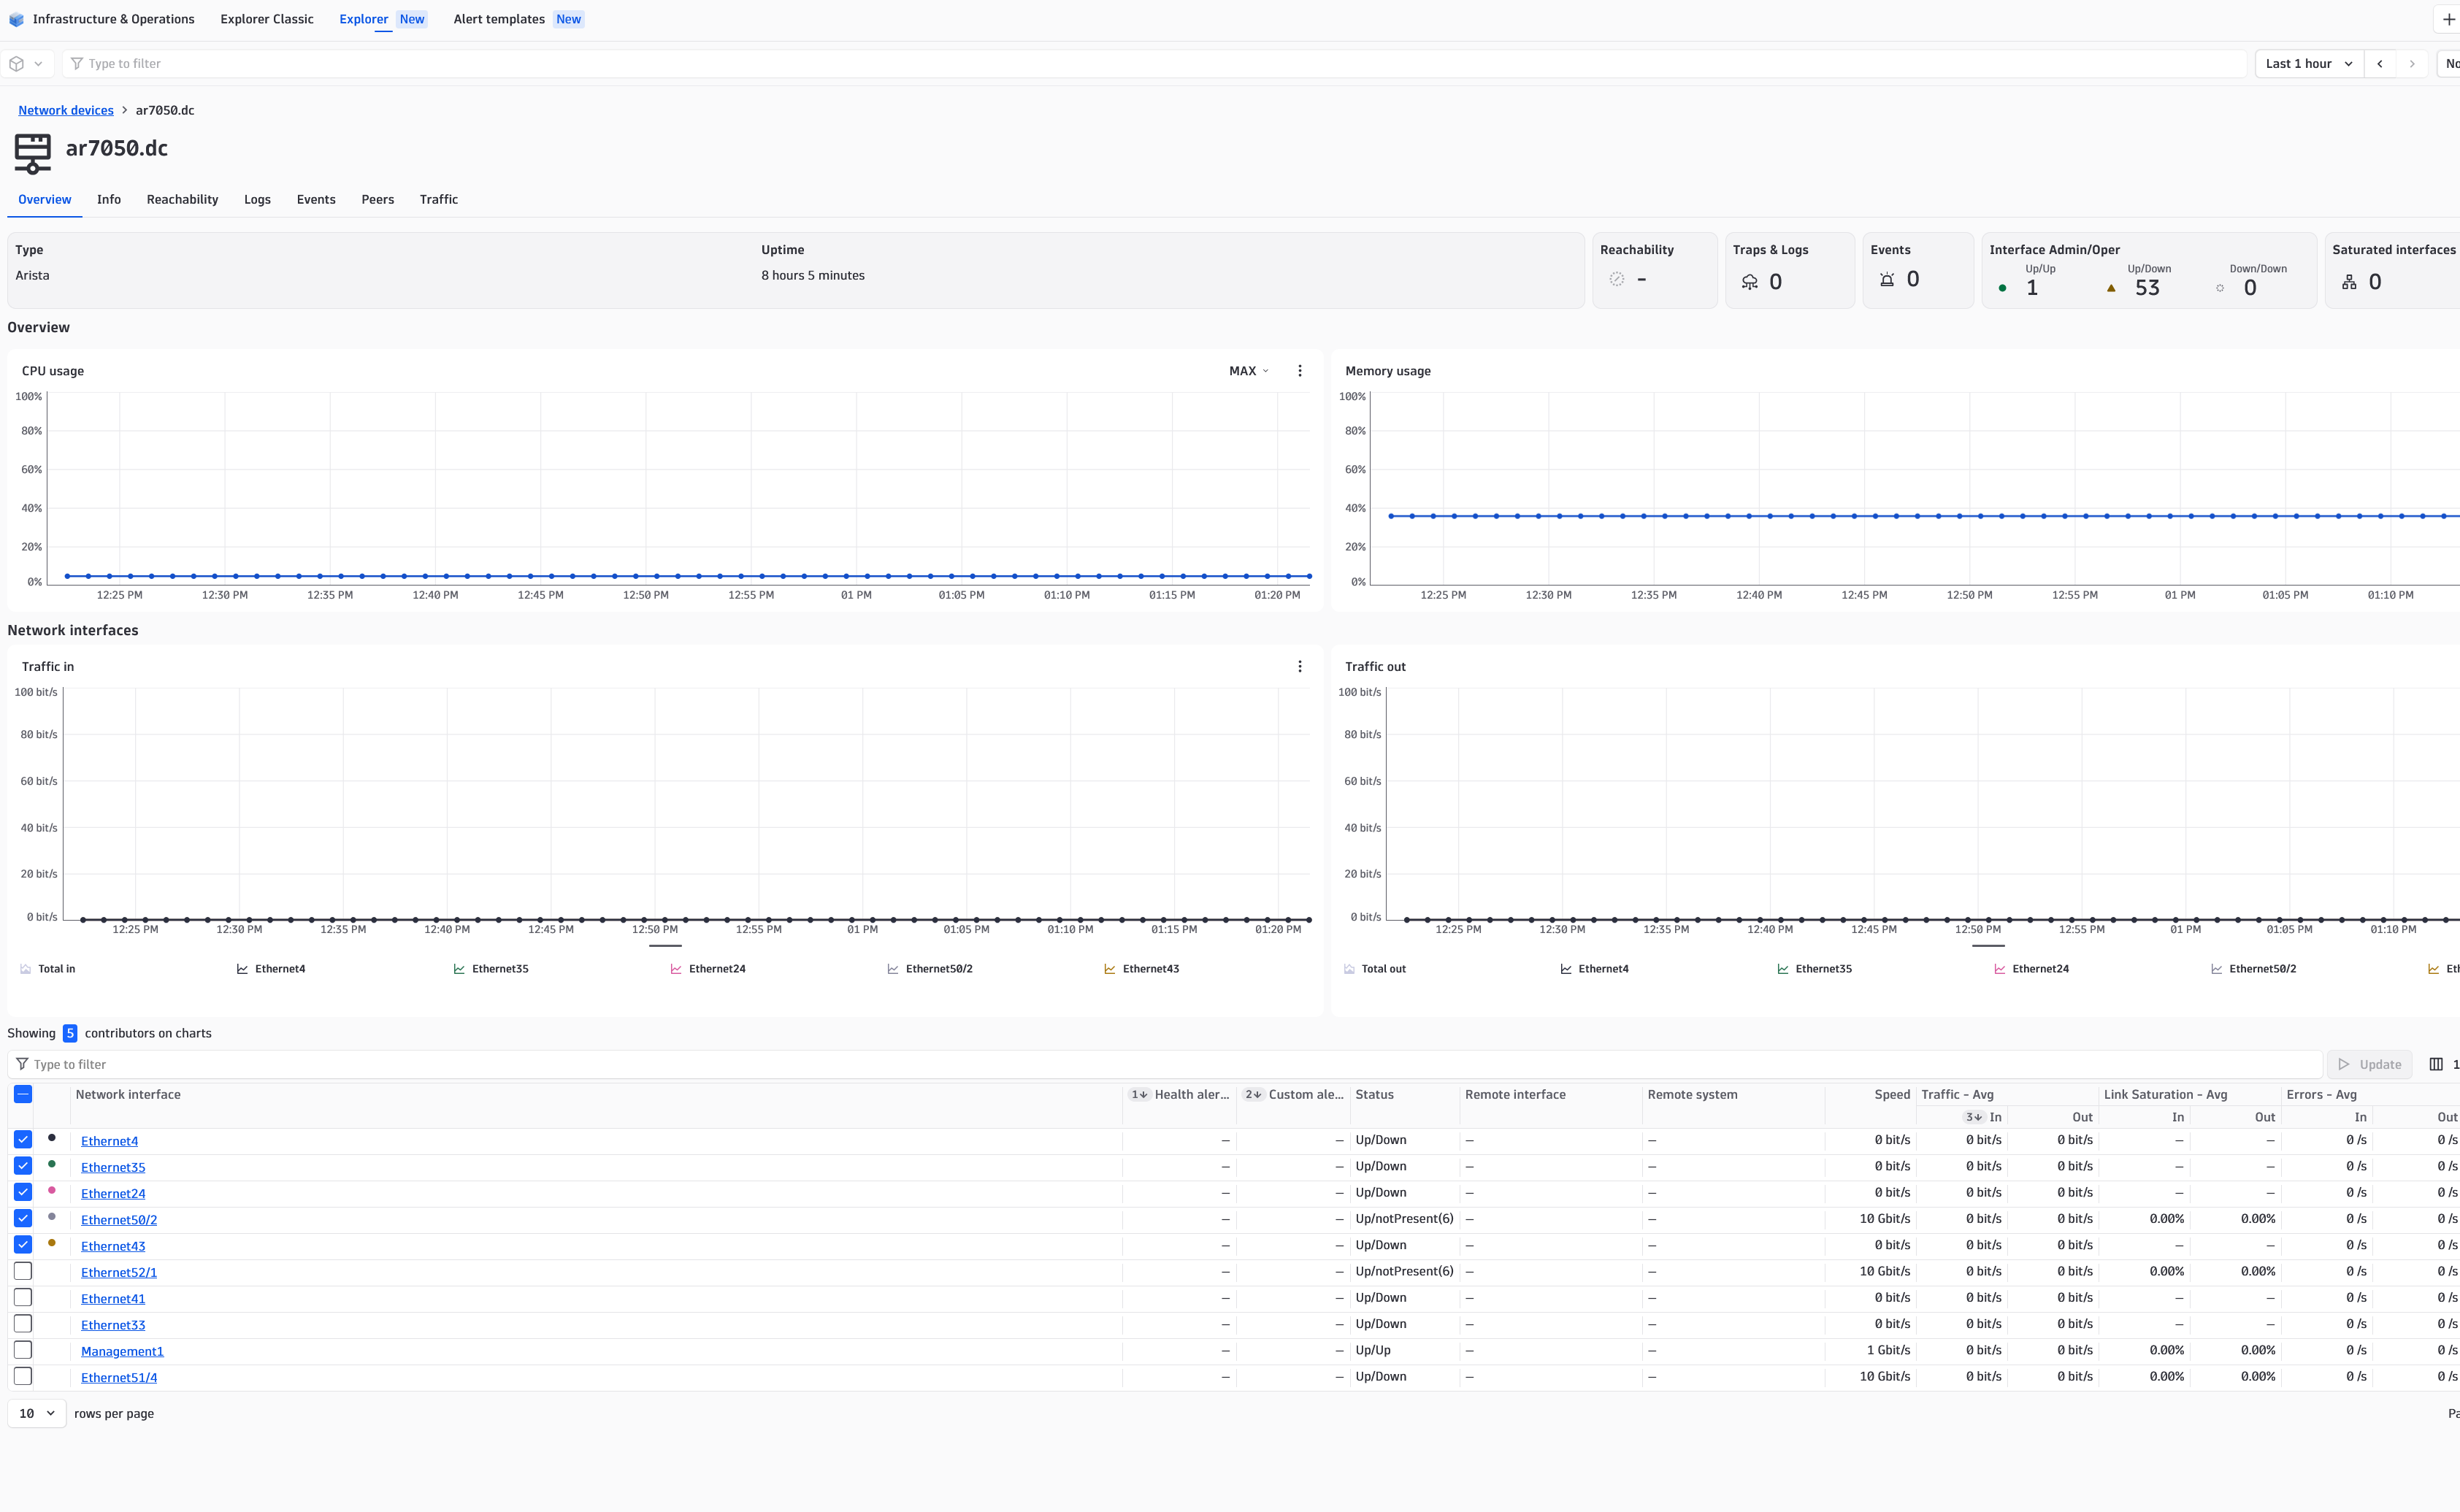Switch to the Peers tab
The image size is (2460, 1512).
coord(377,199)
